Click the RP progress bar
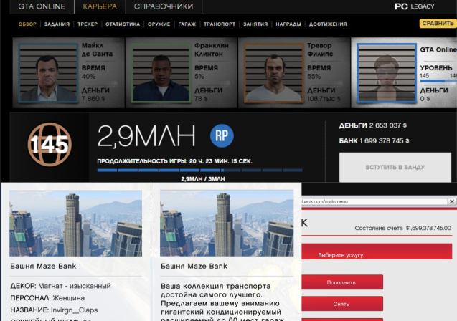Screen dimensions: 457x321 point(199,171)
